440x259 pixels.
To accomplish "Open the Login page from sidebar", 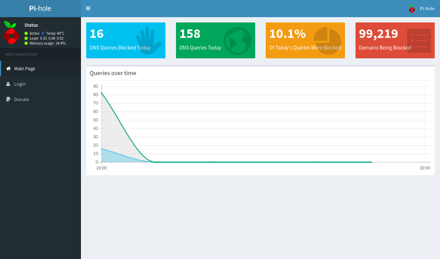I will pyautogui.click(x=20, y=84).
